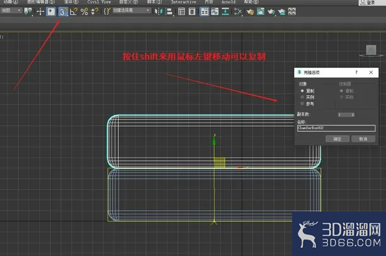Click Render in the Cloud teapot icon
The width and height of the screenshot is (386, 256).
pos(282,11)
